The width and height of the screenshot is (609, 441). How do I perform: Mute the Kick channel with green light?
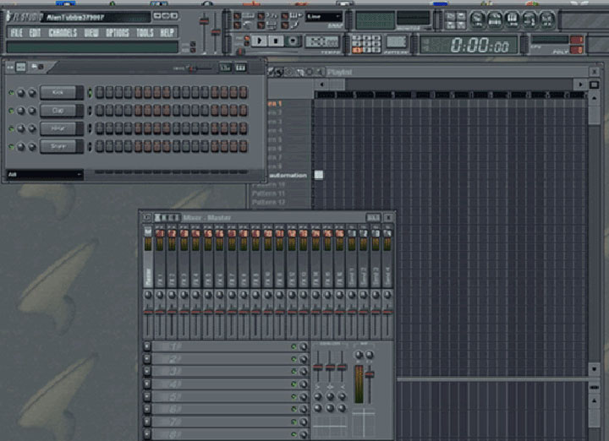coord(11,93)
